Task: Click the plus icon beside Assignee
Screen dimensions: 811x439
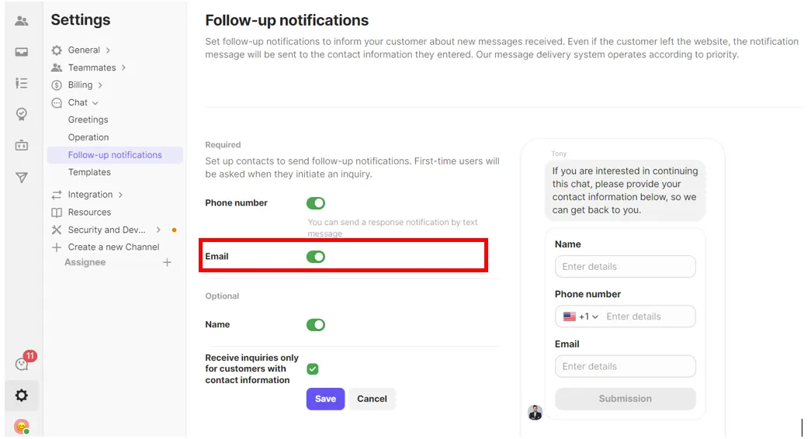Action: 167,263
